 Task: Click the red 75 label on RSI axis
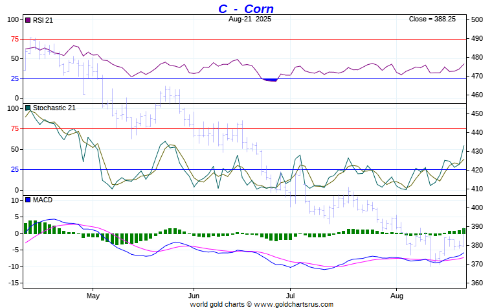point(15,40)
